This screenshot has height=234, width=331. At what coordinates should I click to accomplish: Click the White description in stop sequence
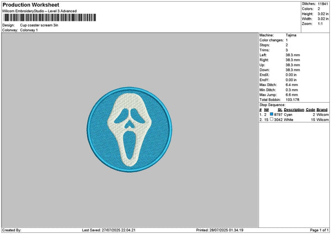(x=289, y=120)
